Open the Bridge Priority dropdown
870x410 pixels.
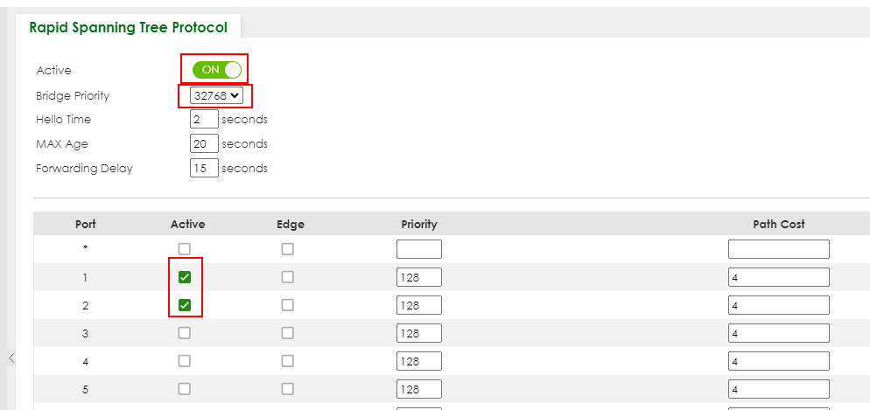216,95
